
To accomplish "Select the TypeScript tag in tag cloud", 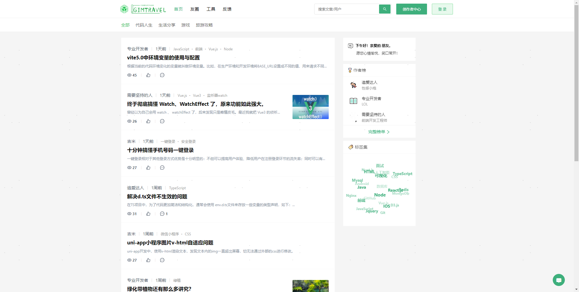I will click(x=402, y=174).
